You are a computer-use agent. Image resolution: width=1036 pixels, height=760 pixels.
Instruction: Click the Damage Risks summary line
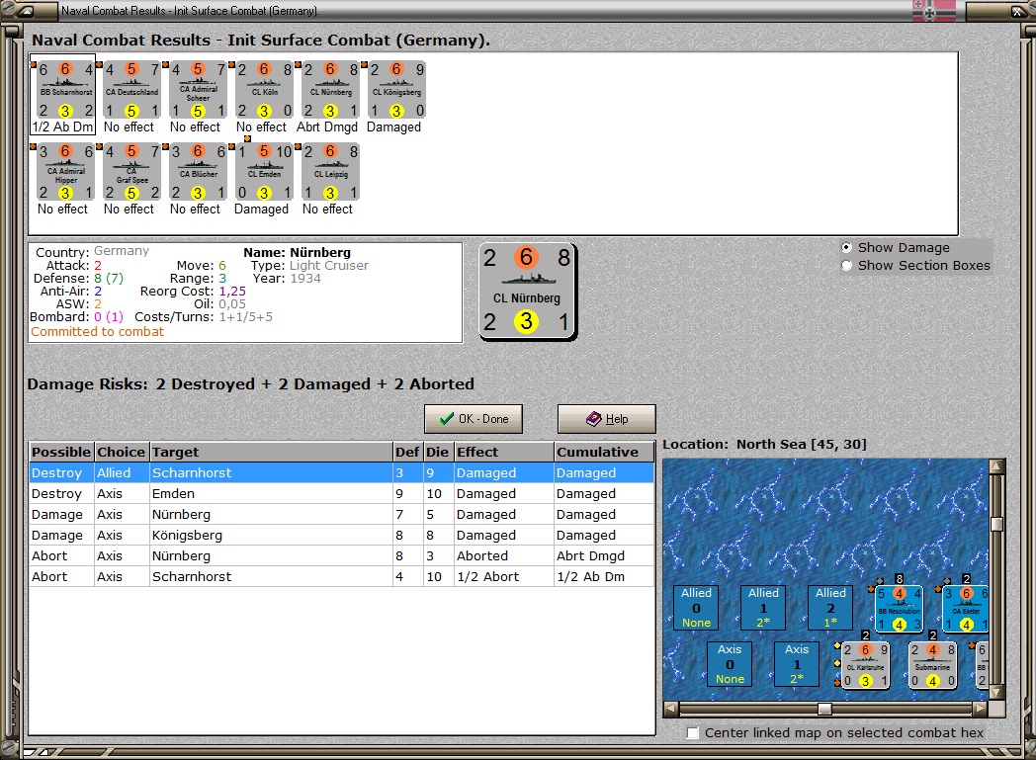tap(251, 384)
